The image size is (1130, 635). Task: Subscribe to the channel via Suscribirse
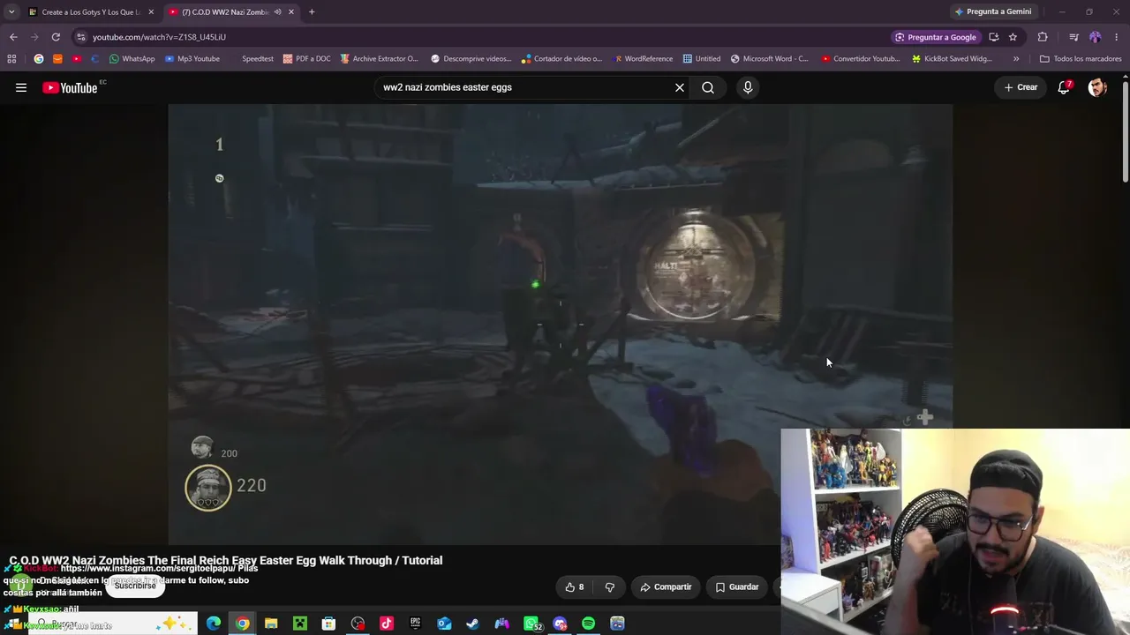[134, 586]
